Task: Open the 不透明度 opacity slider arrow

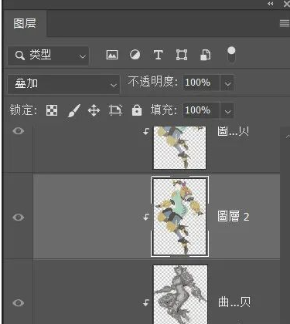Action: click(227, 83)
